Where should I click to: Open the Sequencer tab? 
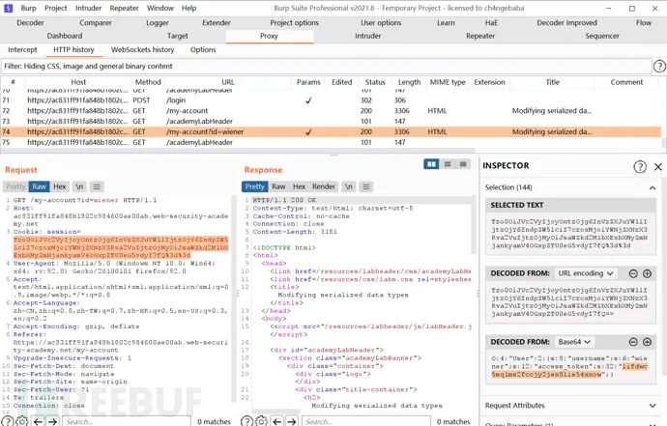click(x=602, y=36)
